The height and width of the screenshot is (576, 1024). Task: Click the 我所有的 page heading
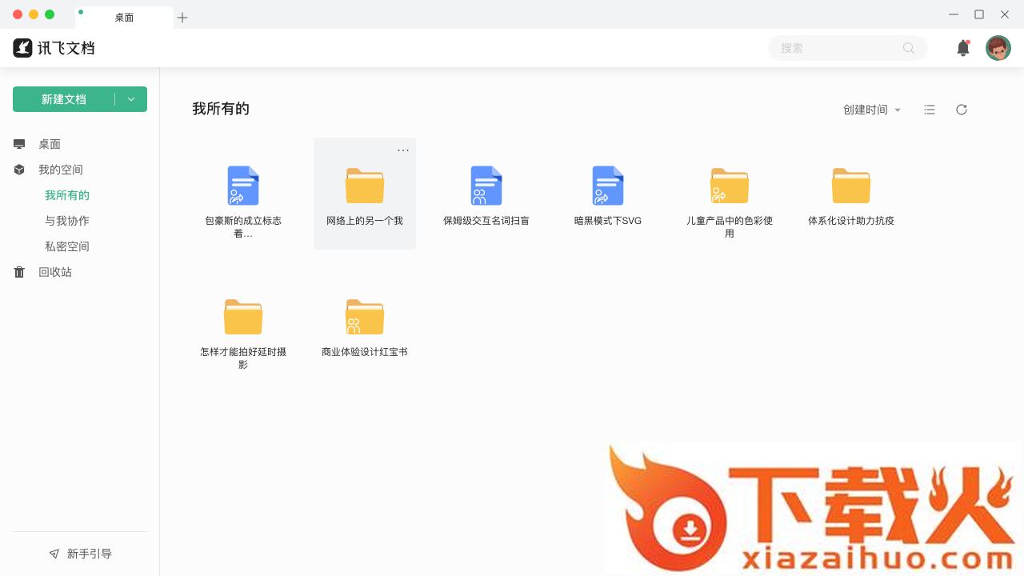221,109
